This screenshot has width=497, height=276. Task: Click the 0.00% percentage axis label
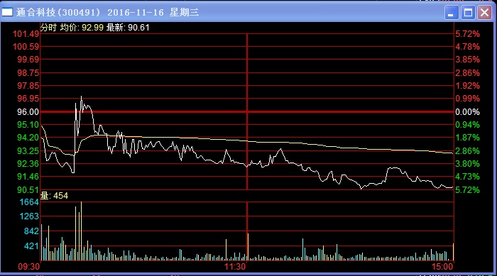click(x=467, y=112)
